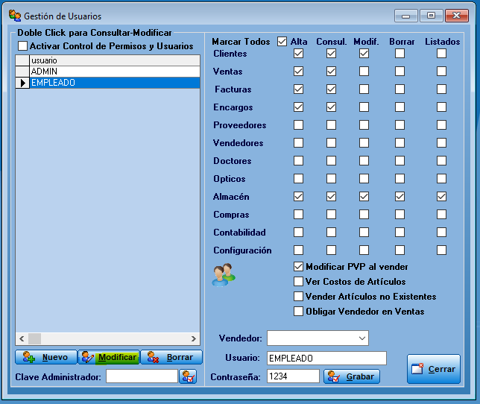Click the usuario column header
The width and height of the screenshot is (480, 404).
(115, 60)
